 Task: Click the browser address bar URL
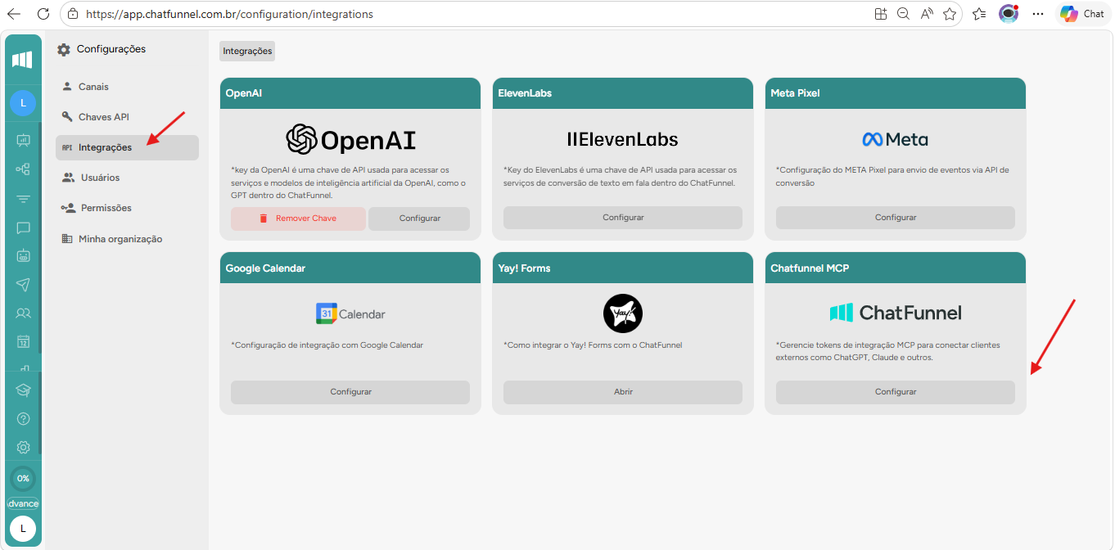[229, 14]
